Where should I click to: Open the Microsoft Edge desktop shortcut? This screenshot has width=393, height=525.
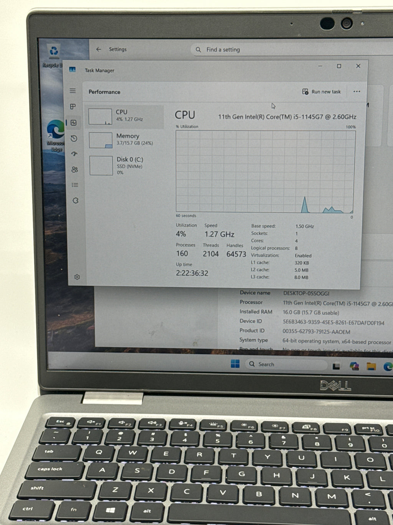(56, 135)
